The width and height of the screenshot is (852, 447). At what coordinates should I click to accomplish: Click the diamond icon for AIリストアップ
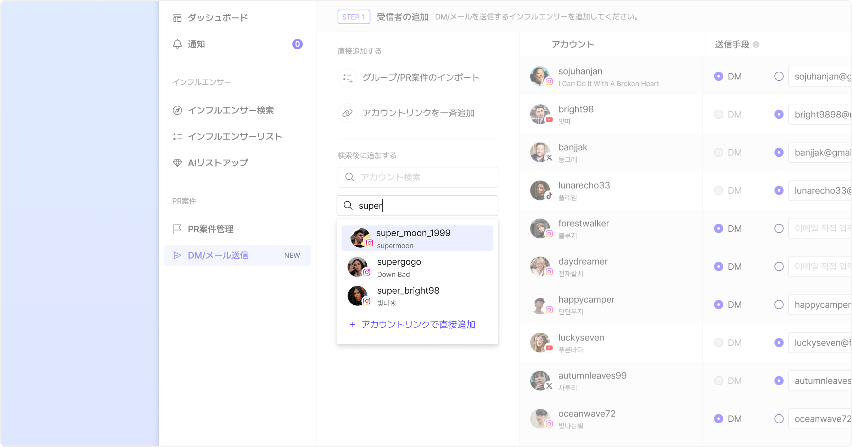point(177,163)
